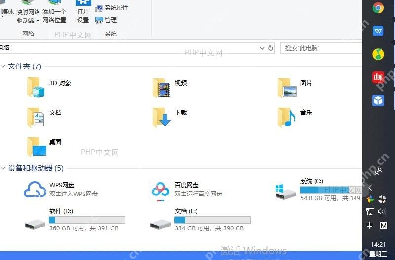Open the 3D 对象 folder
395x260 pixels.
click(36, 88)
